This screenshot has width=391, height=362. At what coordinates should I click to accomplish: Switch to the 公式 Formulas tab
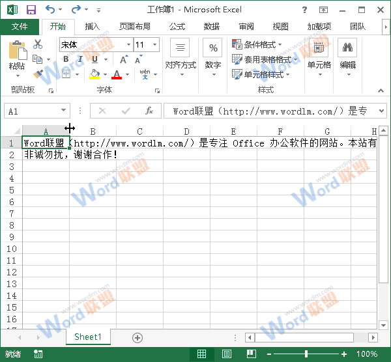(x=177, y=27)
